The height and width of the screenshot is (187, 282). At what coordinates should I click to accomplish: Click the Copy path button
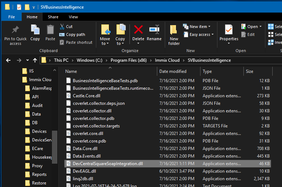pyautogui.click(x=72, y=34)
